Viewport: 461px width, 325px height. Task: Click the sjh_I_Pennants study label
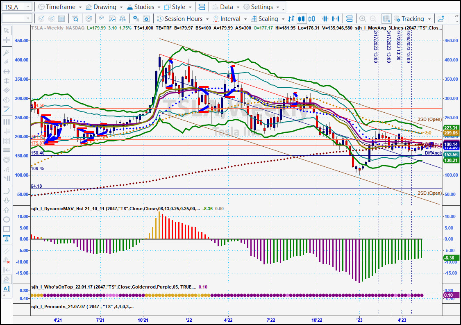(x=82, y=307)
